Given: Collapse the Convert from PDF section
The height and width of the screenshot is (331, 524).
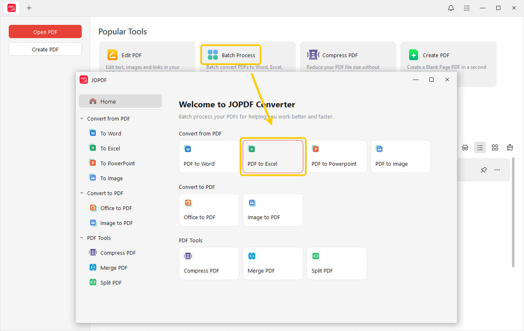Looking at the screenshot, I should click(82, 118).
